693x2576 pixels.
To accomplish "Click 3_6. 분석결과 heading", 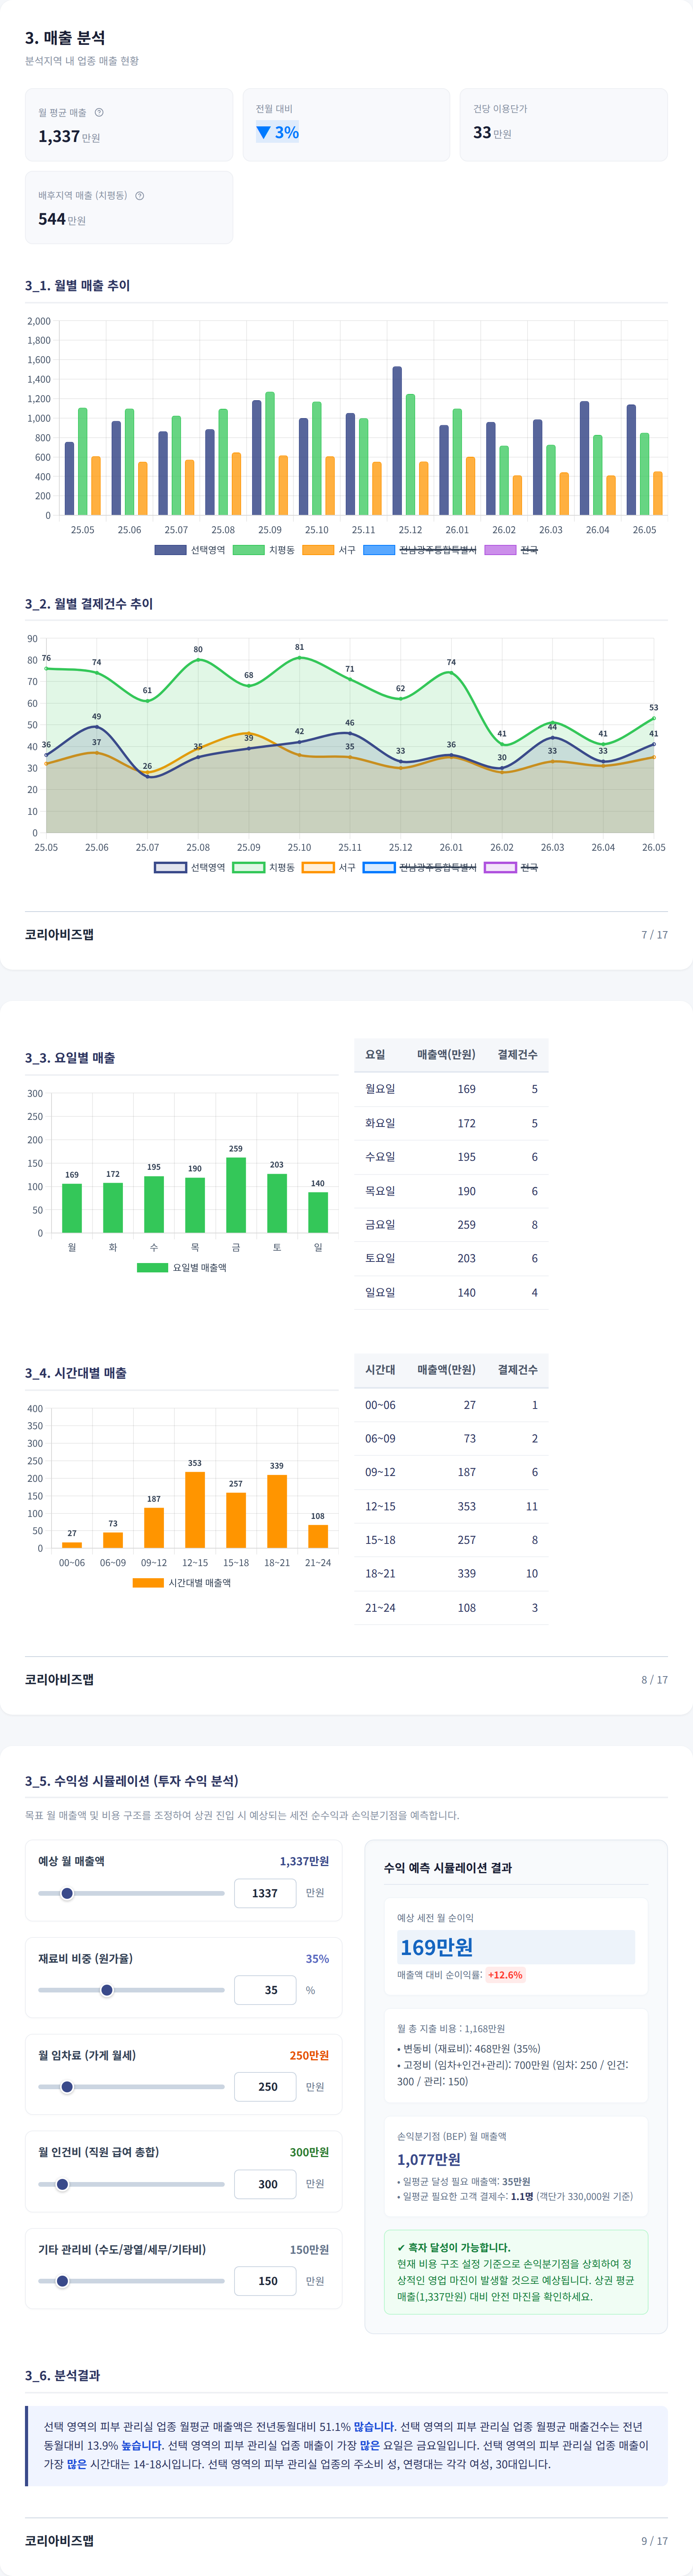I will point(62,2375).
